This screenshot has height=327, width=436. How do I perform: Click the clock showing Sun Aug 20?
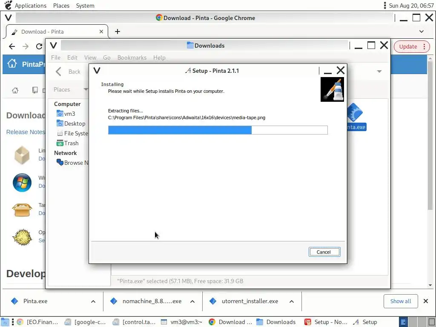pos(411,6)
